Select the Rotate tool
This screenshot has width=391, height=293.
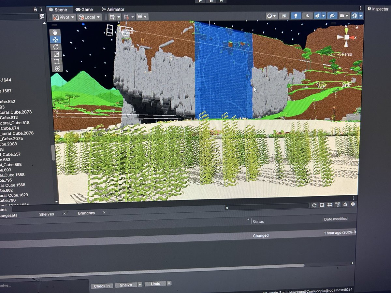point(55,47)
